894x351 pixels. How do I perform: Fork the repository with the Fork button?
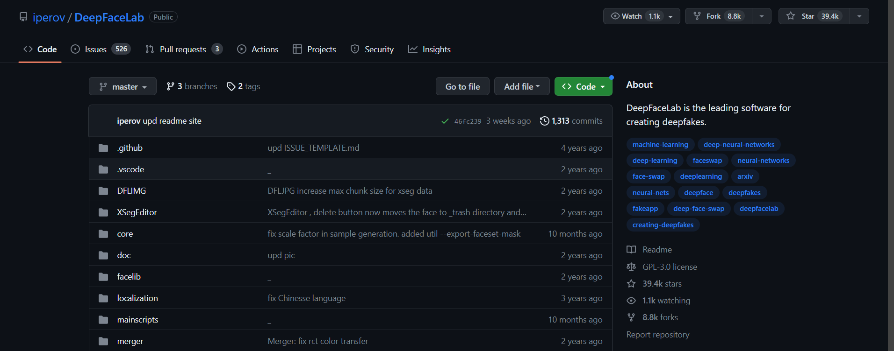(x=719, y=16)
